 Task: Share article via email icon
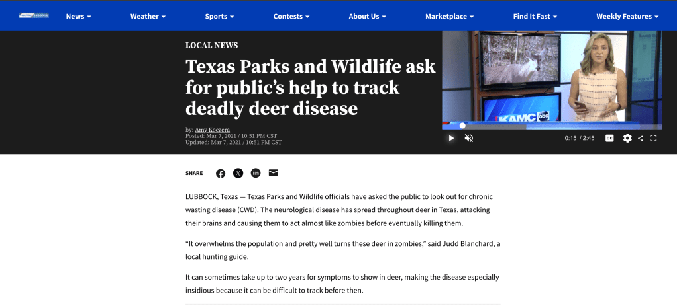click(274, 173)
